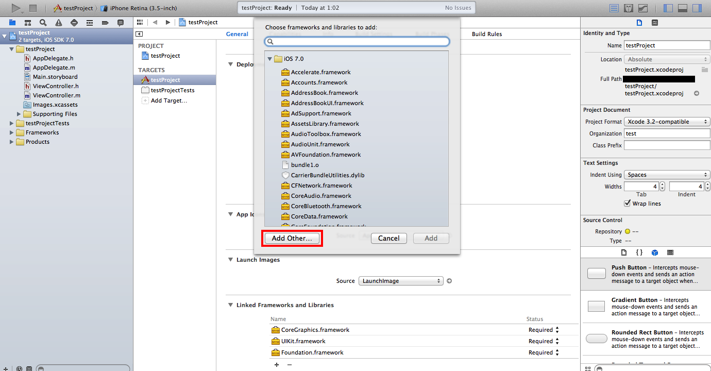Open LaunchImage asset arrow button

coord(449,281)
